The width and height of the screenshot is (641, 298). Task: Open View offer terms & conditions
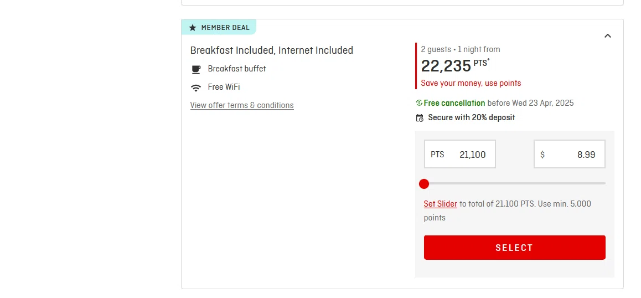click(x=242, y=105)
